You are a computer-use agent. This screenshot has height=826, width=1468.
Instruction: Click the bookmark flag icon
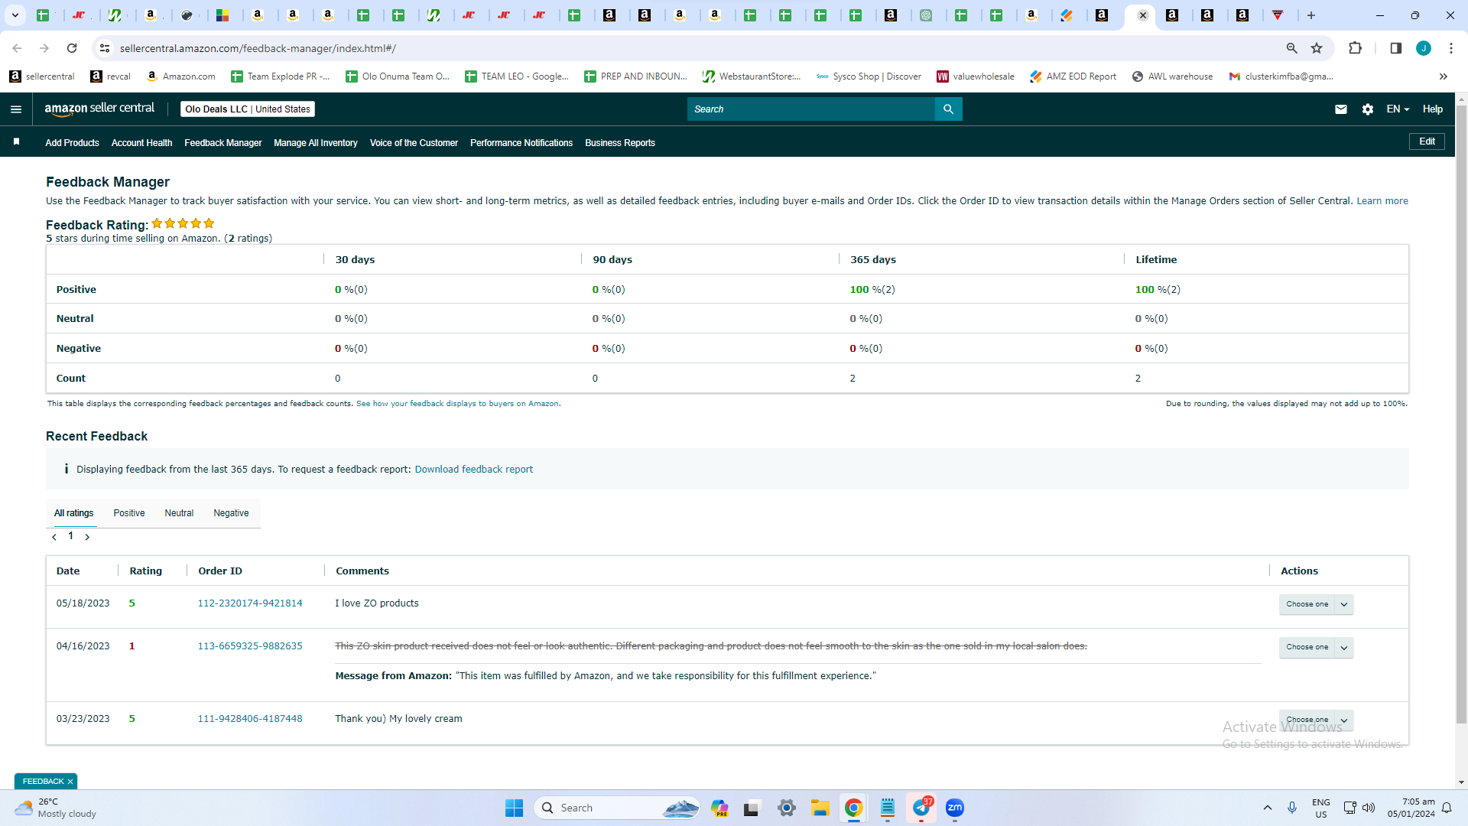(x=16, y=142)
